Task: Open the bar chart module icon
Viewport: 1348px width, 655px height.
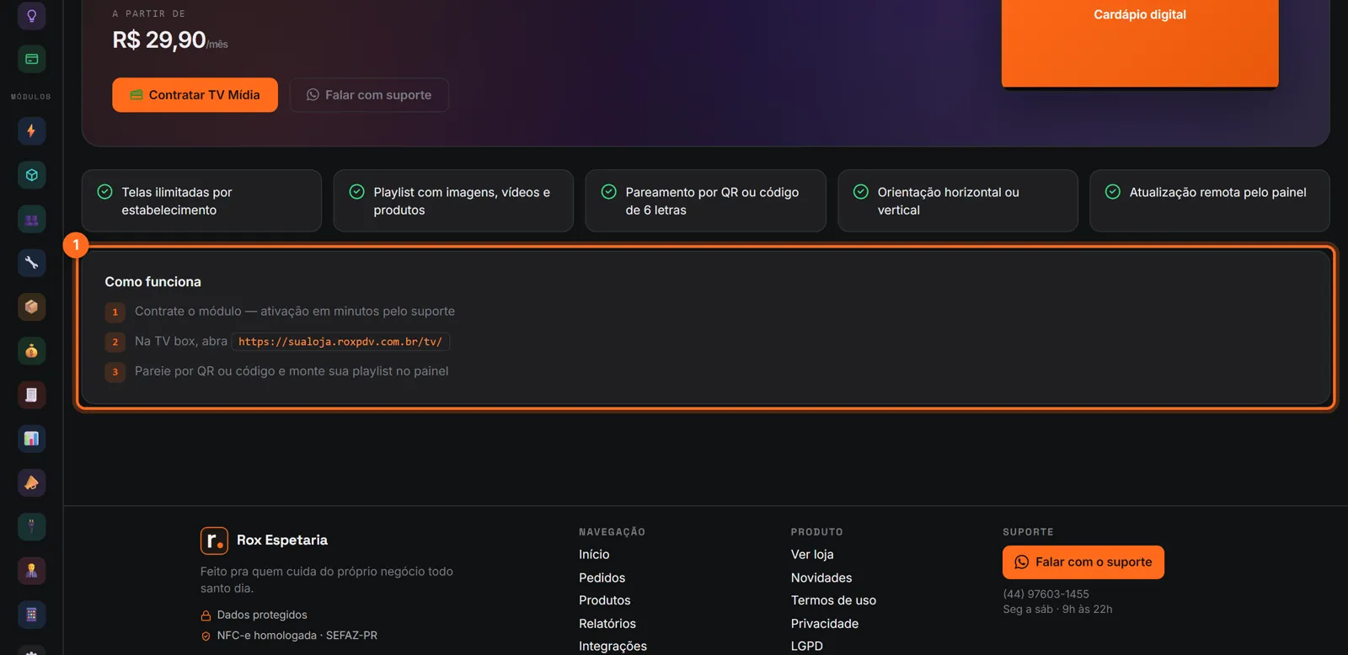Action: click(31, 439)
